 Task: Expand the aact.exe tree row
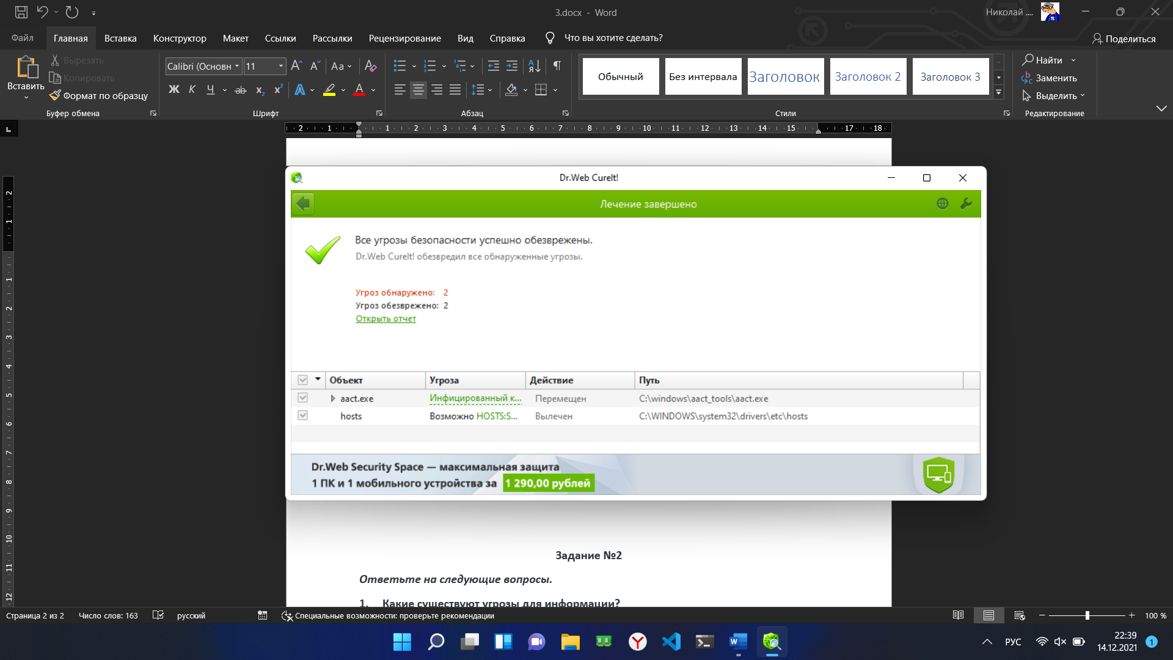pos(332,398)
